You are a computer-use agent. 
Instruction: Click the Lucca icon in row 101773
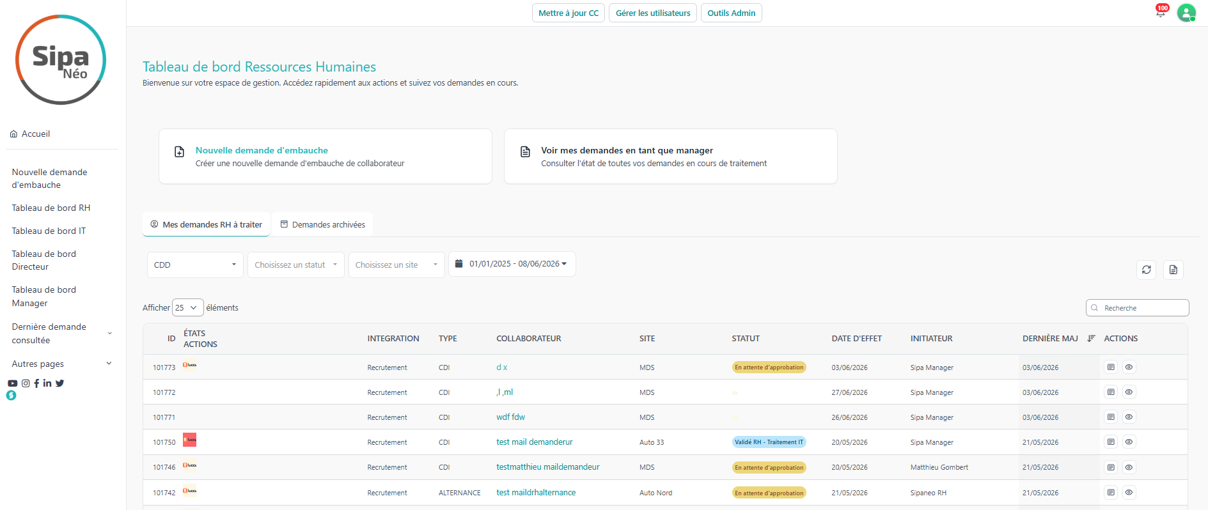pos(189,365)
